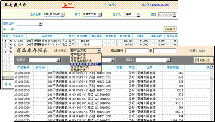215x122 pixels.
Task: Click the 刷新 refresh button in stock report
Action: (203, 60)
